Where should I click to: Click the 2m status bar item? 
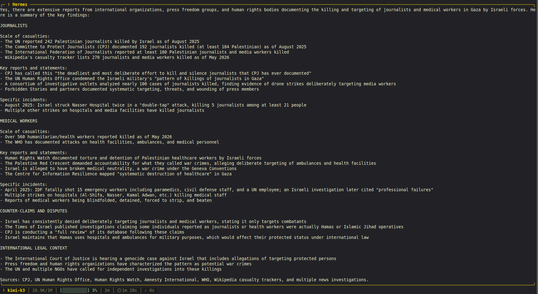coord(107,290)
